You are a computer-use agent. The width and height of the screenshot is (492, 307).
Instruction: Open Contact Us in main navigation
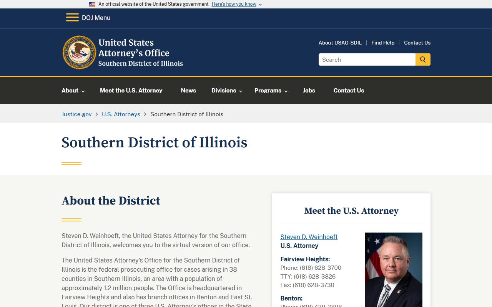coord(349,91)
